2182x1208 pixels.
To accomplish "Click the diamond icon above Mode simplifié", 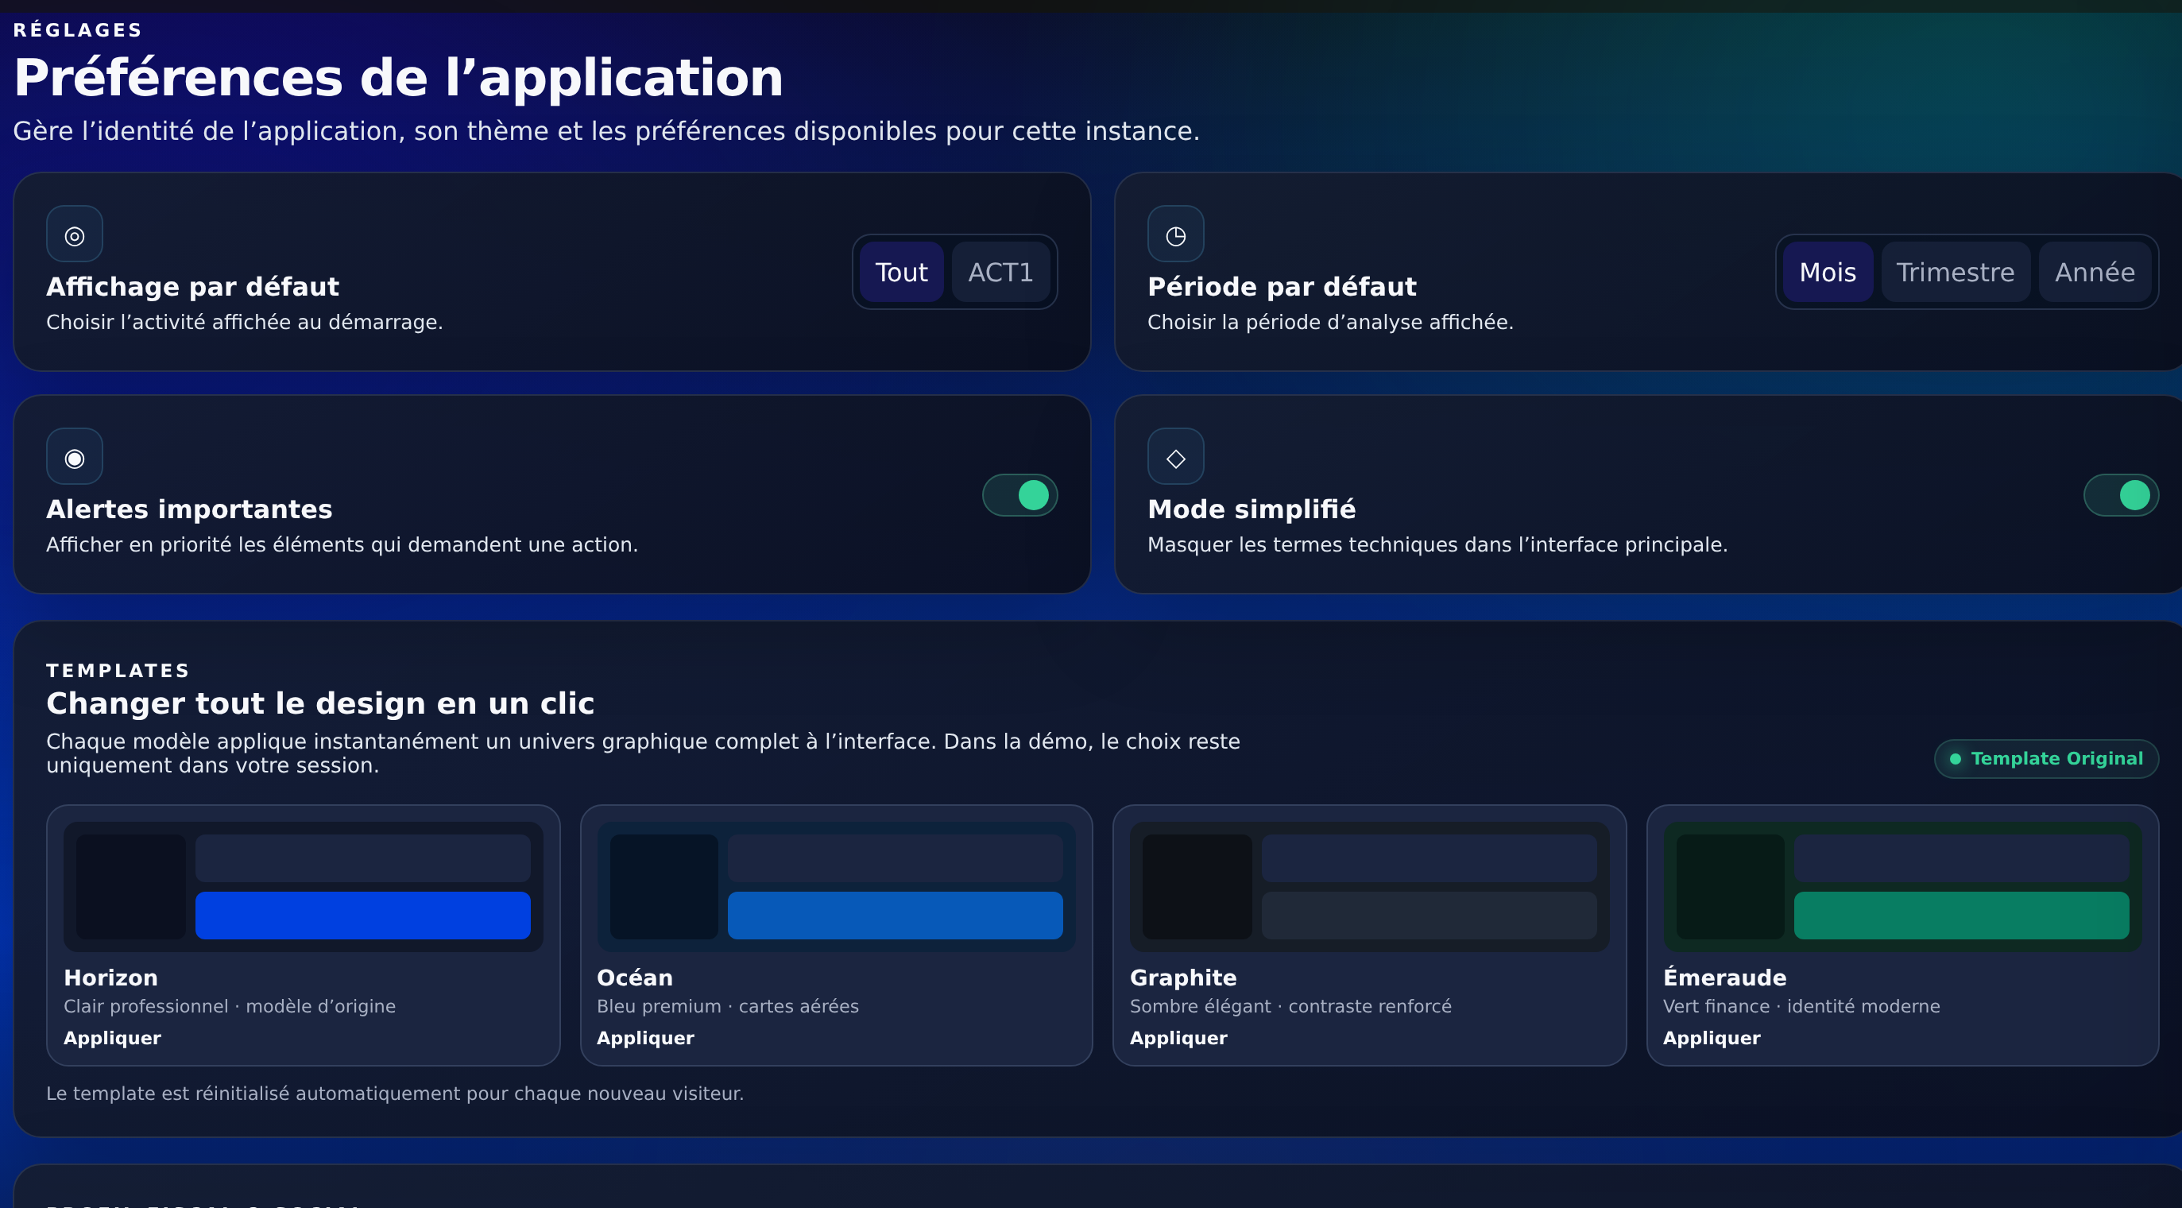I will [1176, 457].
